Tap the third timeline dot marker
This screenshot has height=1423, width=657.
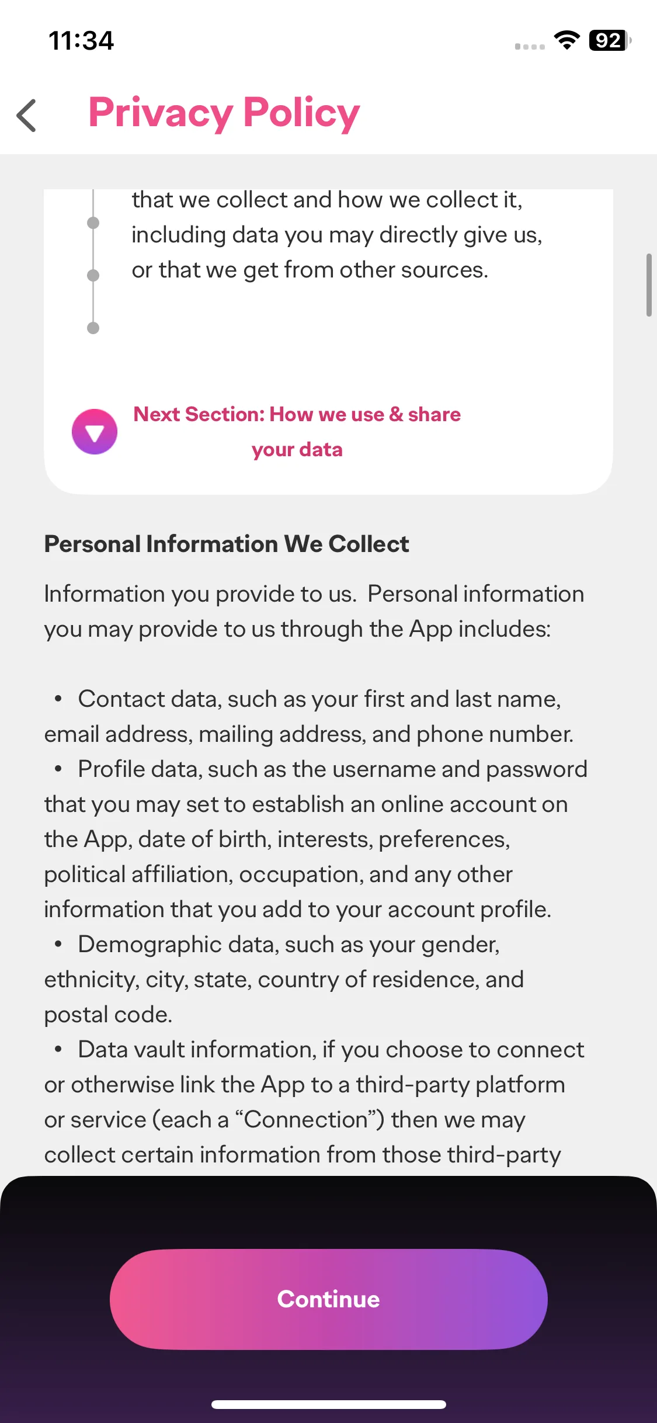tap(93, 328)
